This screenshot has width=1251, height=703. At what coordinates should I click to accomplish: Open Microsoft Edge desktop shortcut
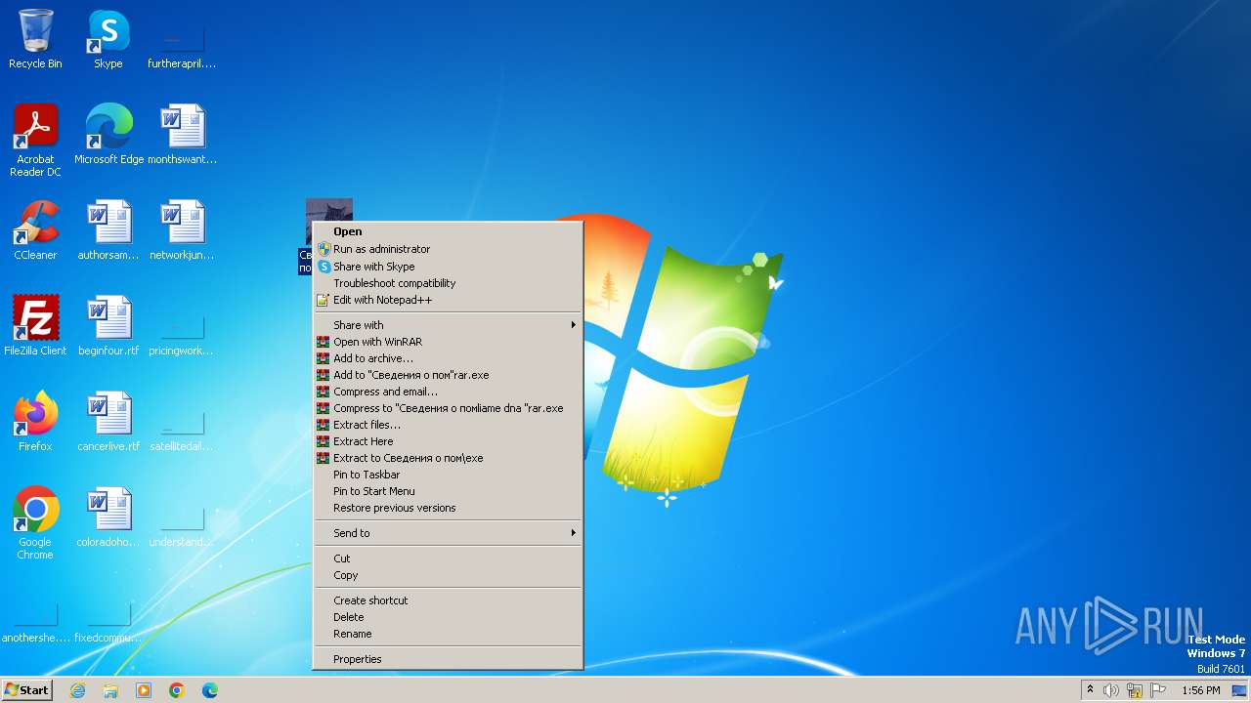click(x=108, y=135)
